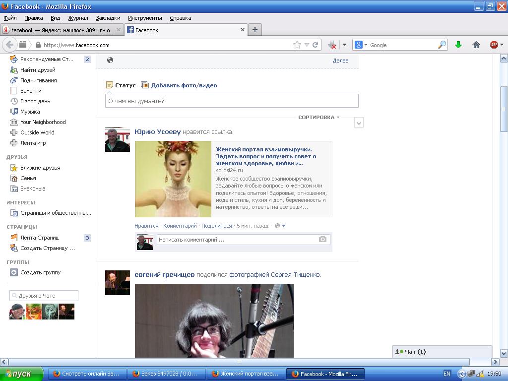The height and width of the screenshot is (381, 508).
Task: Open Музыка from the left sidebar
Action: tap(30, 112)
